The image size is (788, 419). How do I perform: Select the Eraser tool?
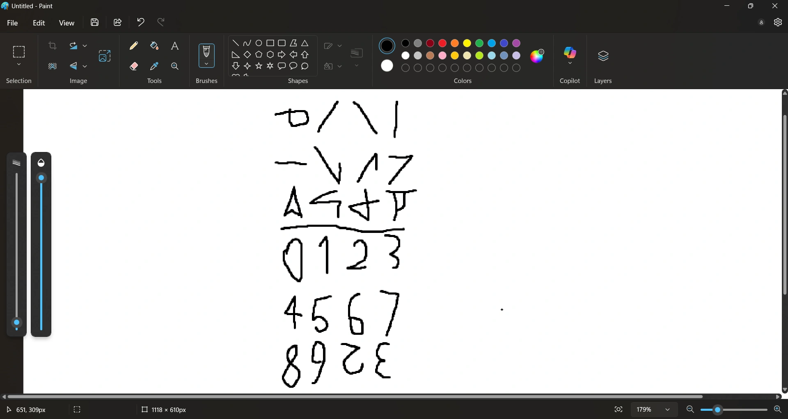tap(134, 66)
